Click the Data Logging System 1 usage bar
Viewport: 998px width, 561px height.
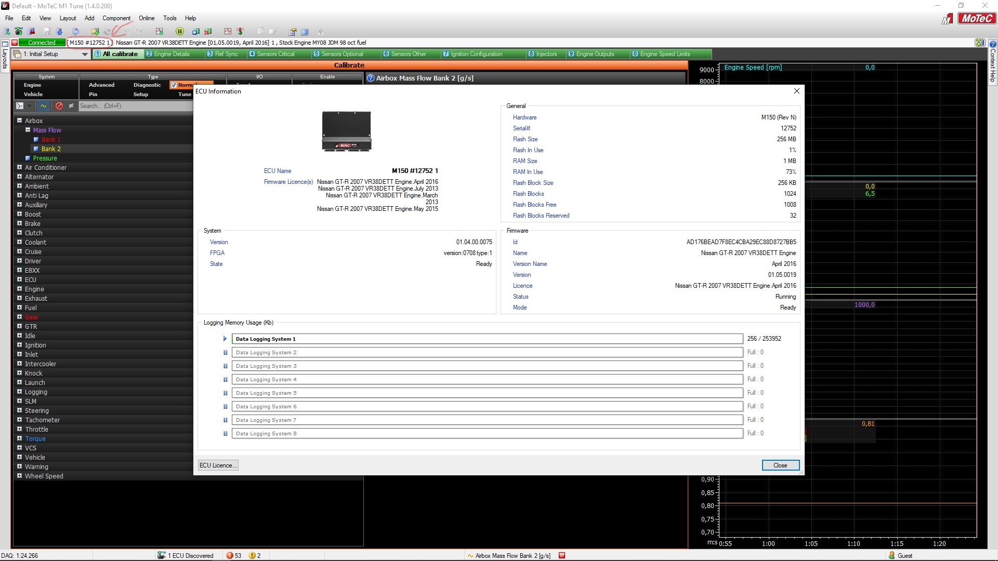487,339
